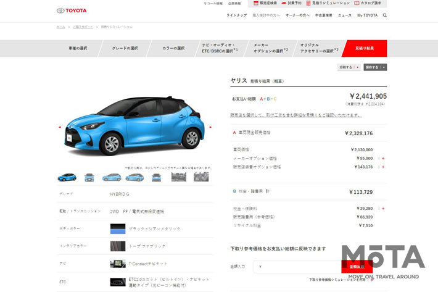Image resolution: width=438 pixels, height=292 pixels.
Task: Click T-Connect navi kit image
Action: pyautogui.click(x=118, y=264)
